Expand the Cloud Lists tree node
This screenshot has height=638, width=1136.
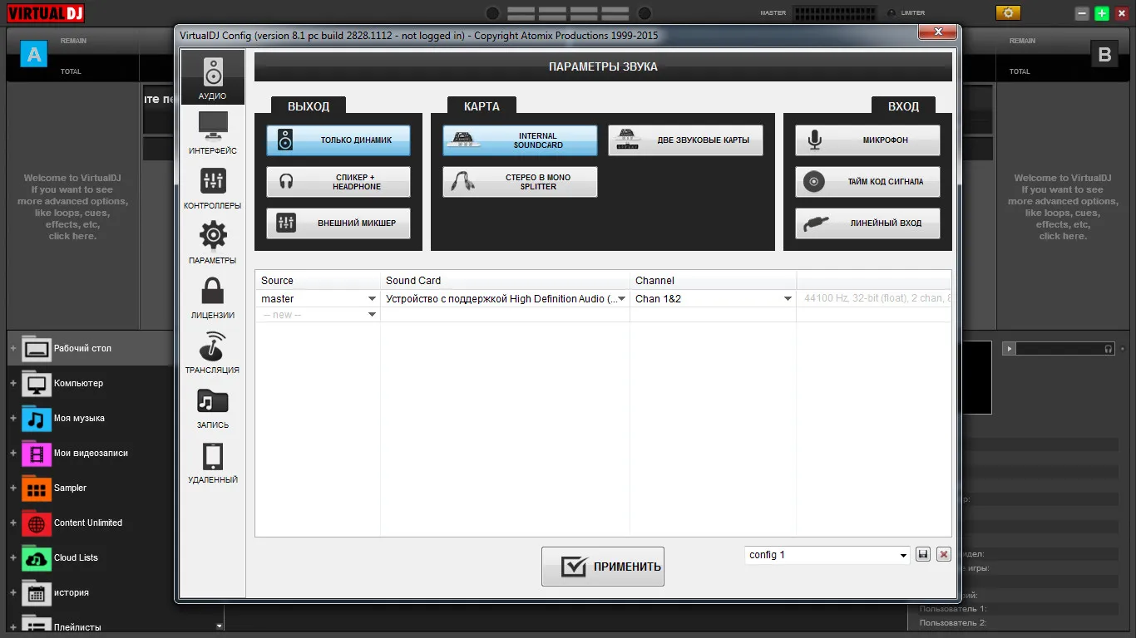click(x=13, y=558)
